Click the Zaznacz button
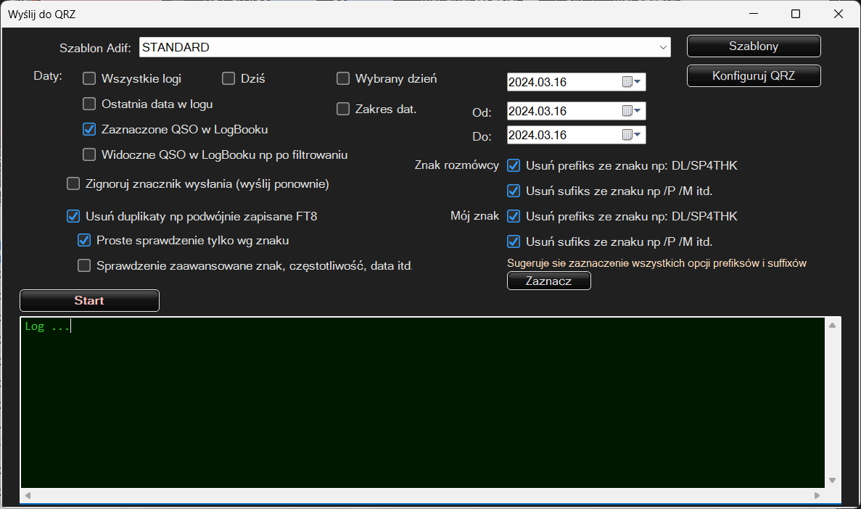Screen dimensions: 861x509 (x=548, y=281)
